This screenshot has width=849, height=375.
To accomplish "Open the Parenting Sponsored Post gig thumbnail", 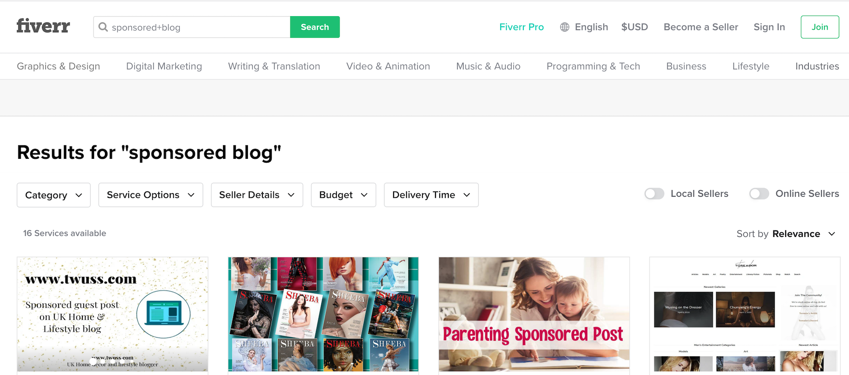I will coord(534,314).
